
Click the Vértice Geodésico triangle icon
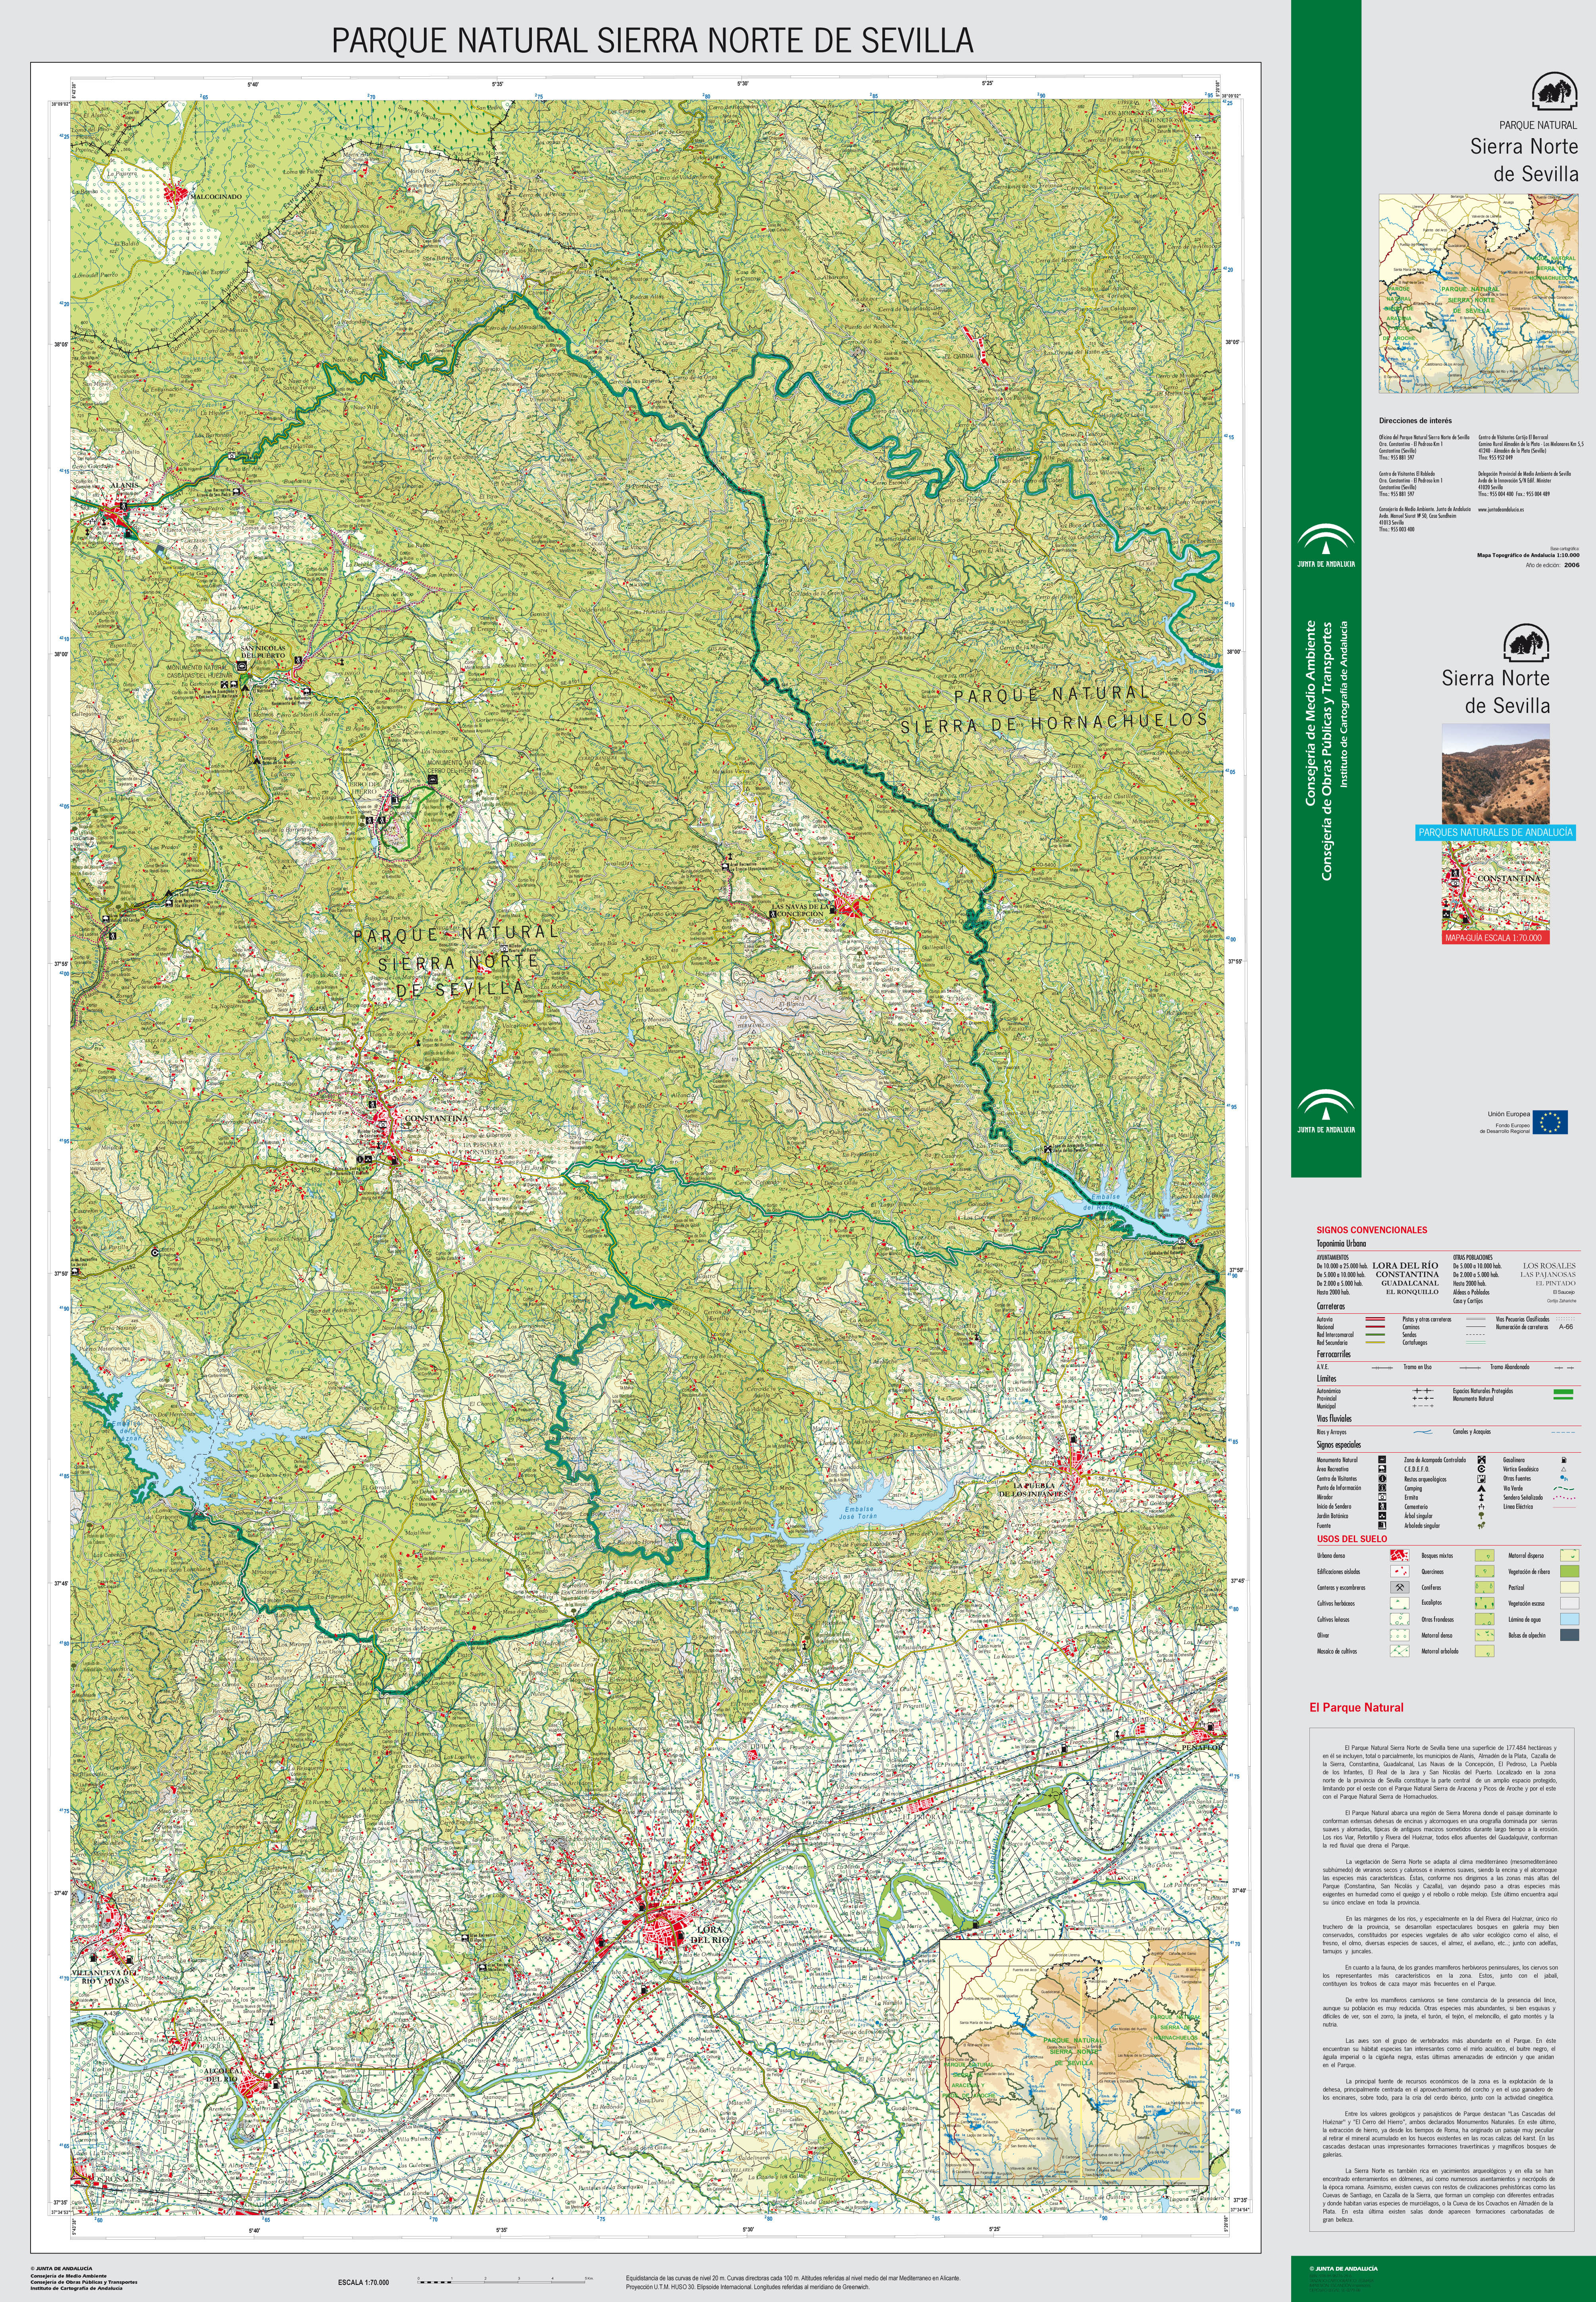[x=1564, y=1469]
